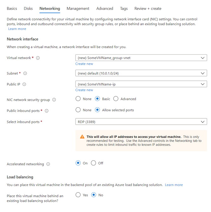Click the Load balancing heading
This screenshot has width=211, height=212.
pos(20,177)
